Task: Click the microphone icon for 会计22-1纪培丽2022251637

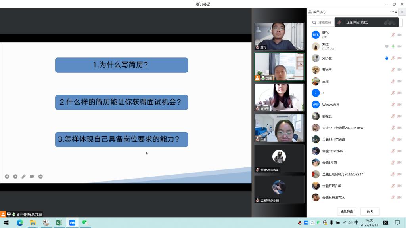Action: [393, 128]
